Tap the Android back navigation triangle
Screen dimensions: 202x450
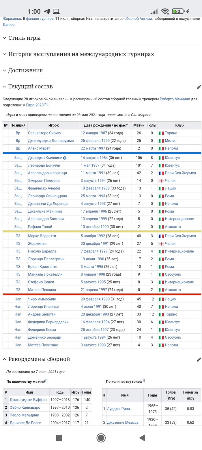pyautogui.click(x=142, y=438)
